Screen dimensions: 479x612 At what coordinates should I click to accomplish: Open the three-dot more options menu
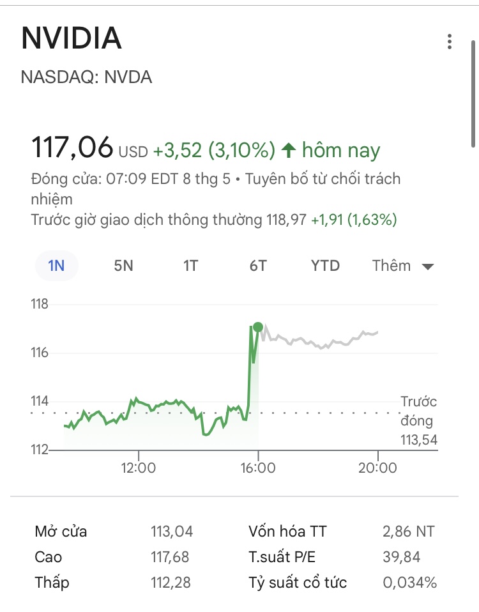tap(450, 42)
